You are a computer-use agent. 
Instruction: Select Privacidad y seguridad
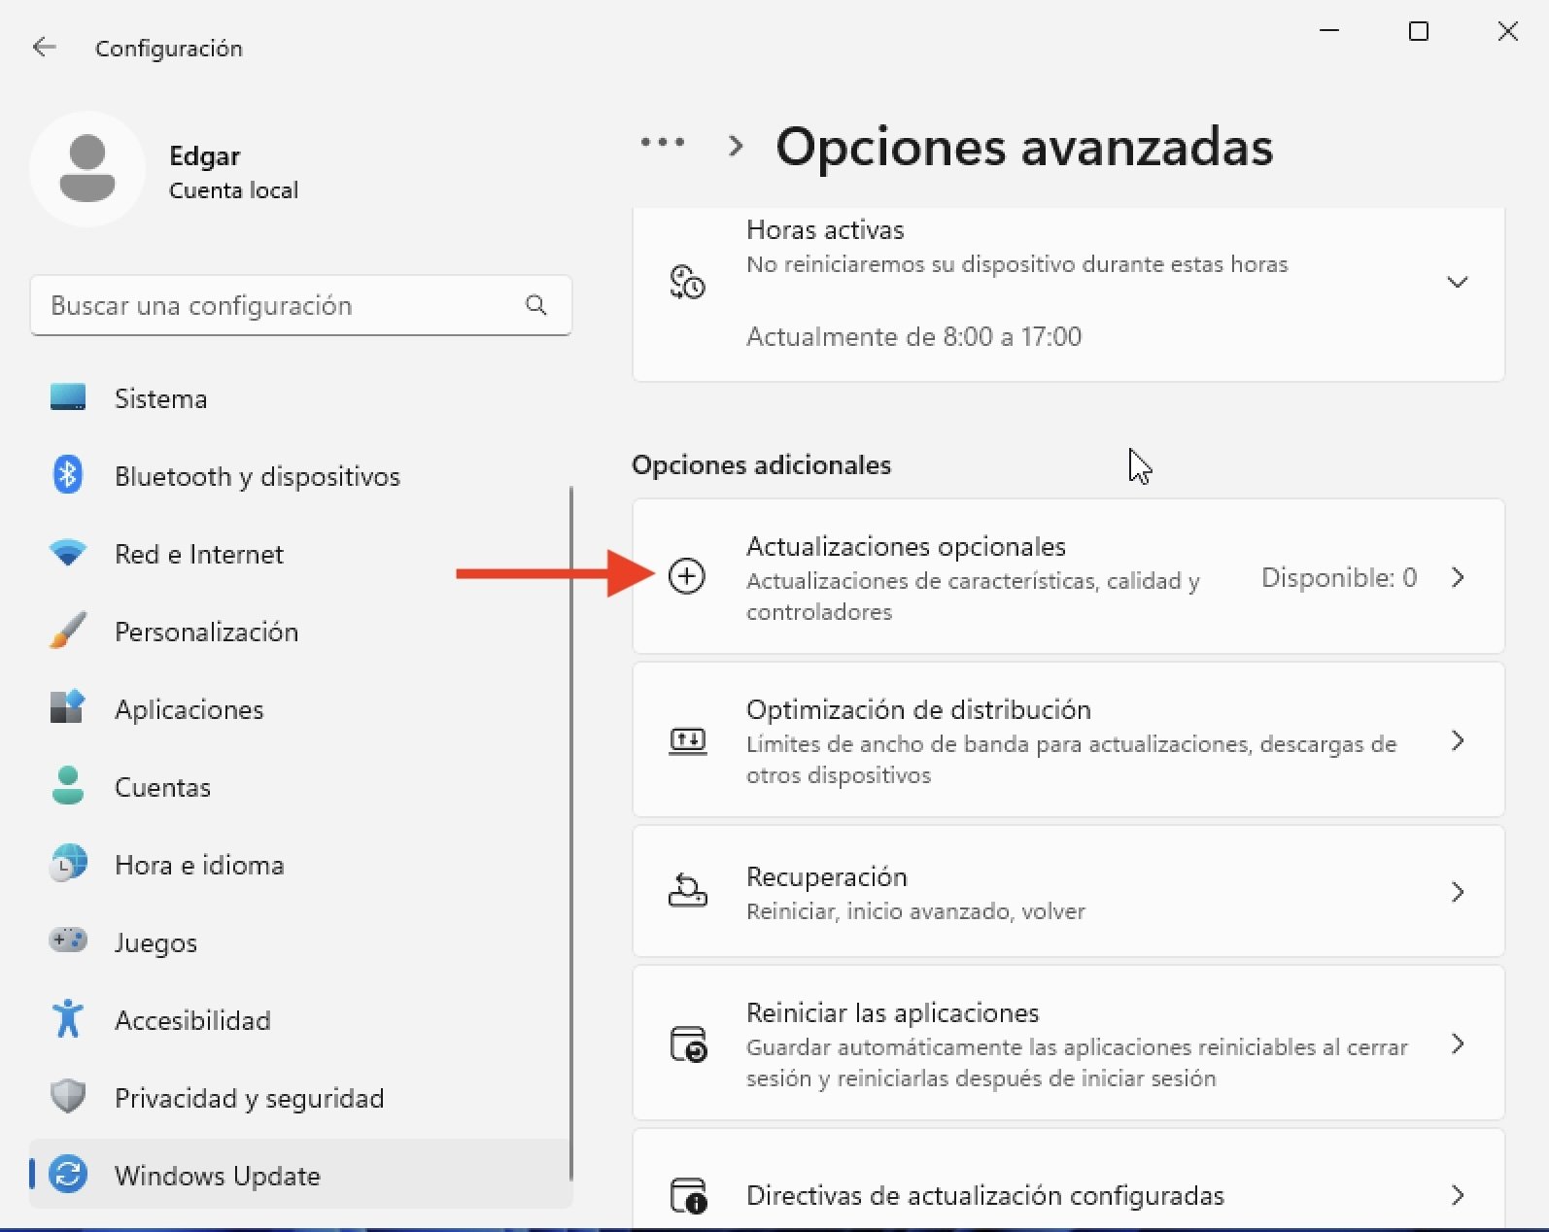click(300, 1098)
